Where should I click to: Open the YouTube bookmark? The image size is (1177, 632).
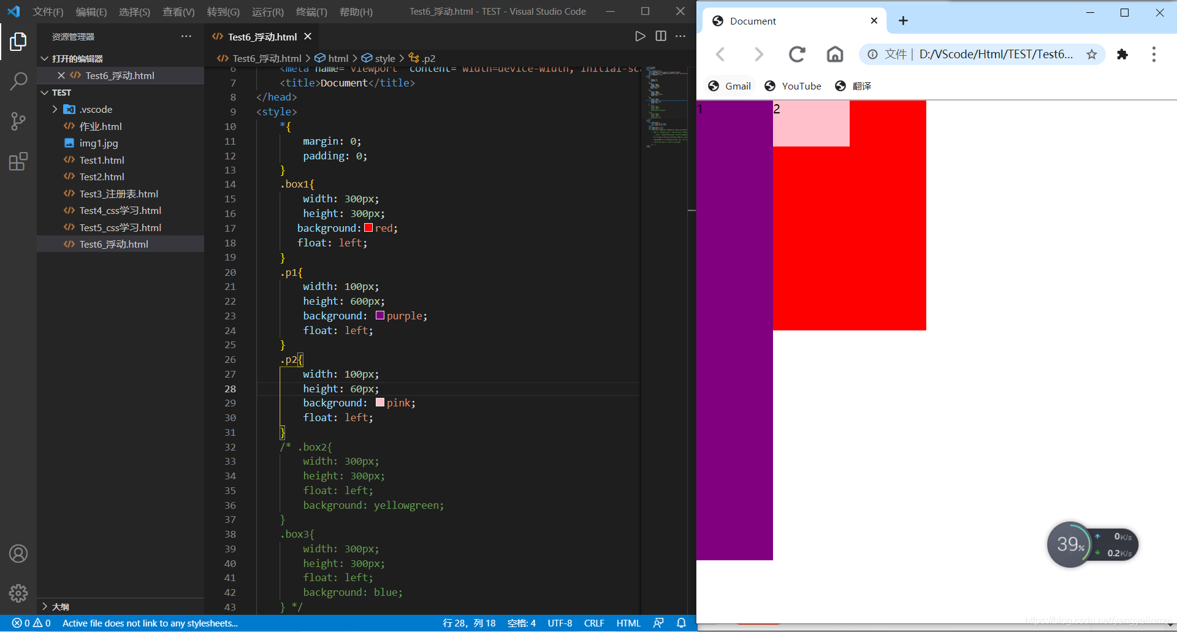point(793,86)
